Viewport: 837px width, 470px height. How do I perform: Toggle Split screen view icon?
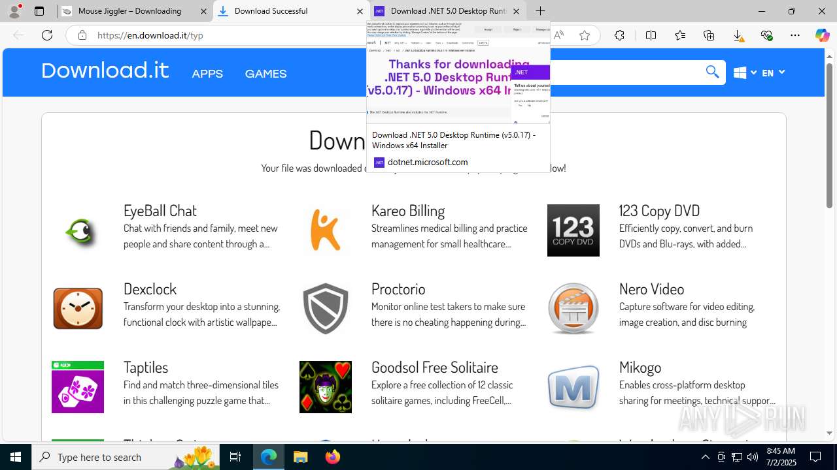651,35
